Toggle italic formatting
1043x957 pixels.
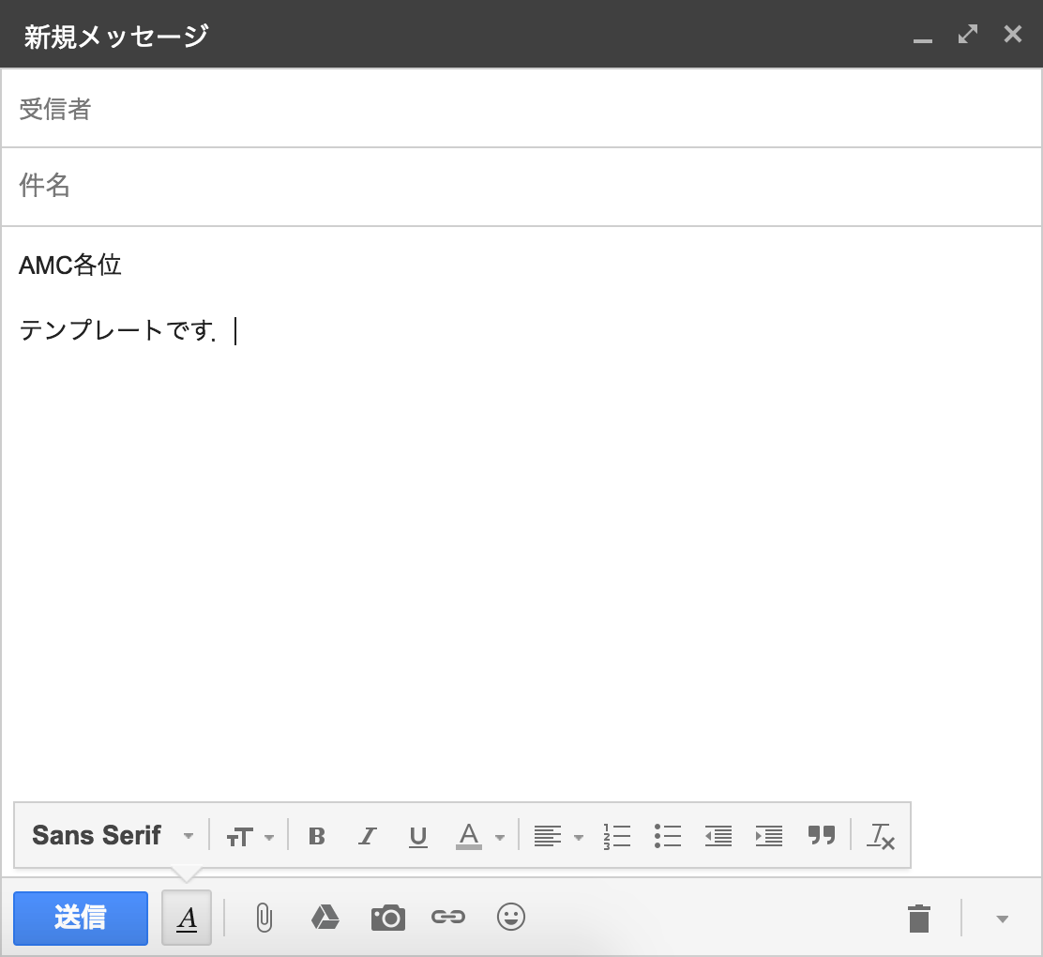tap(368, 836)
